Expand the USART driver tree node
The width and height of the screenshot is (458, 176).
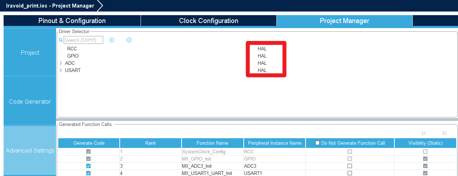[61, 70]
